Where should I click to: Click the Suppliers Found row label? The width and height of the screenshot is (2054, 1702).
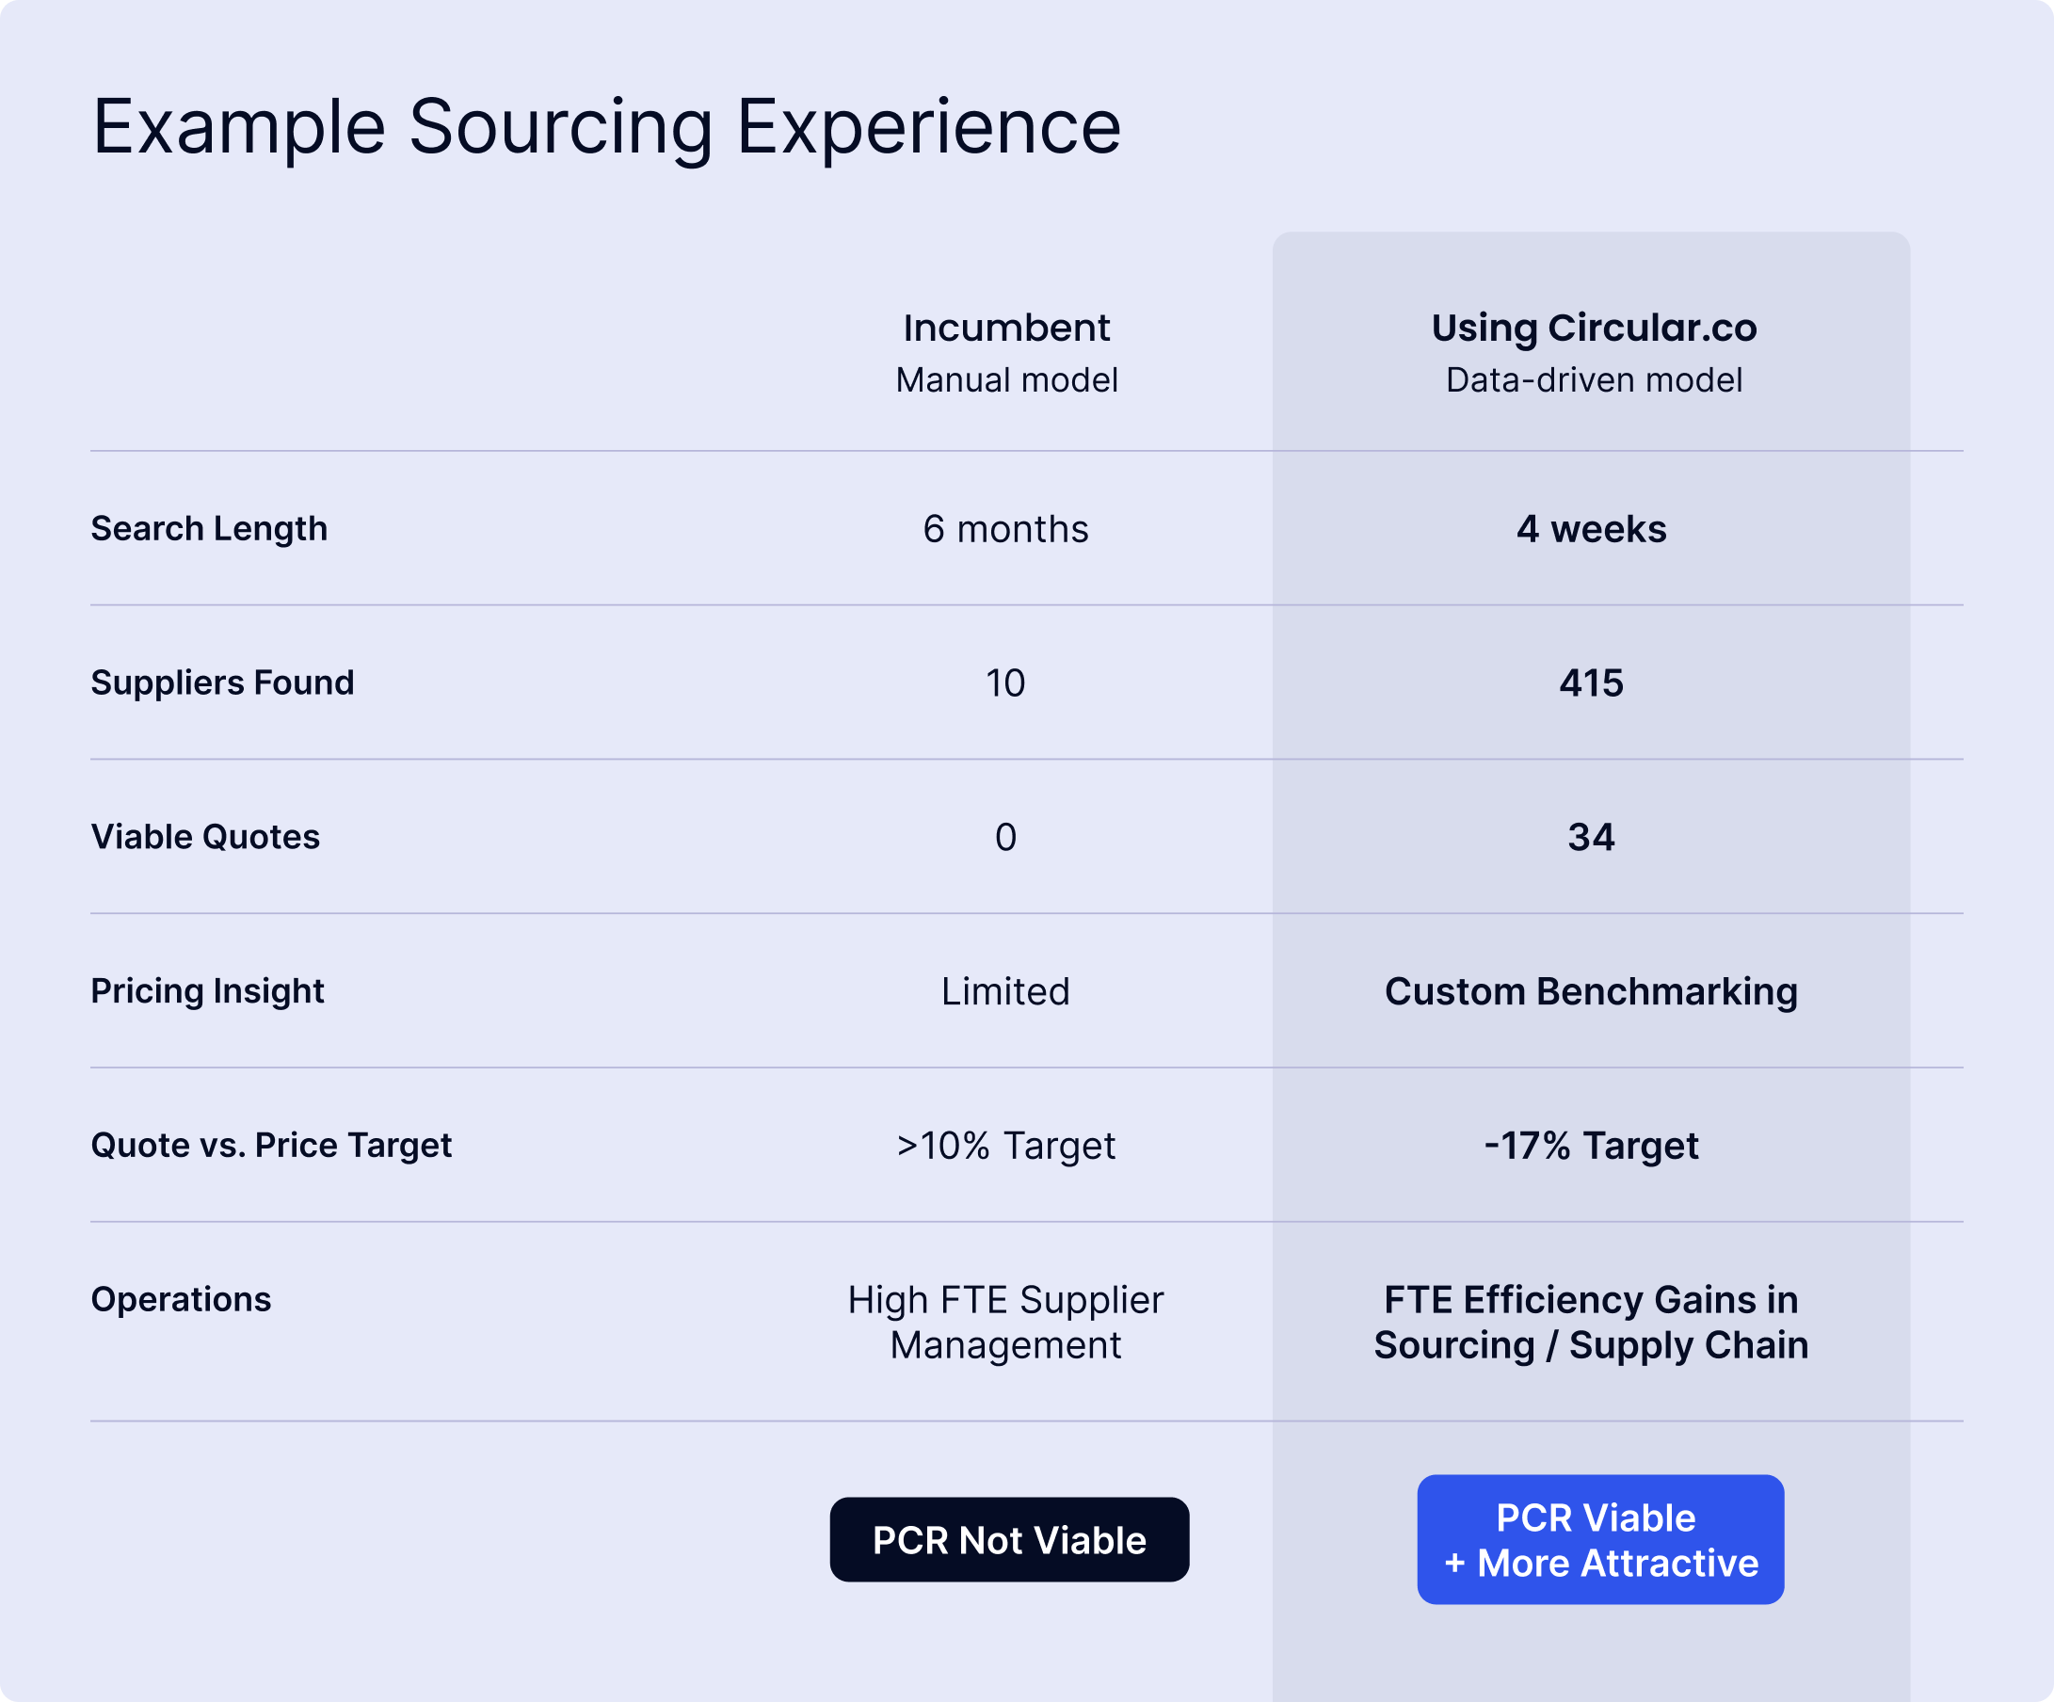coord(223,682)
